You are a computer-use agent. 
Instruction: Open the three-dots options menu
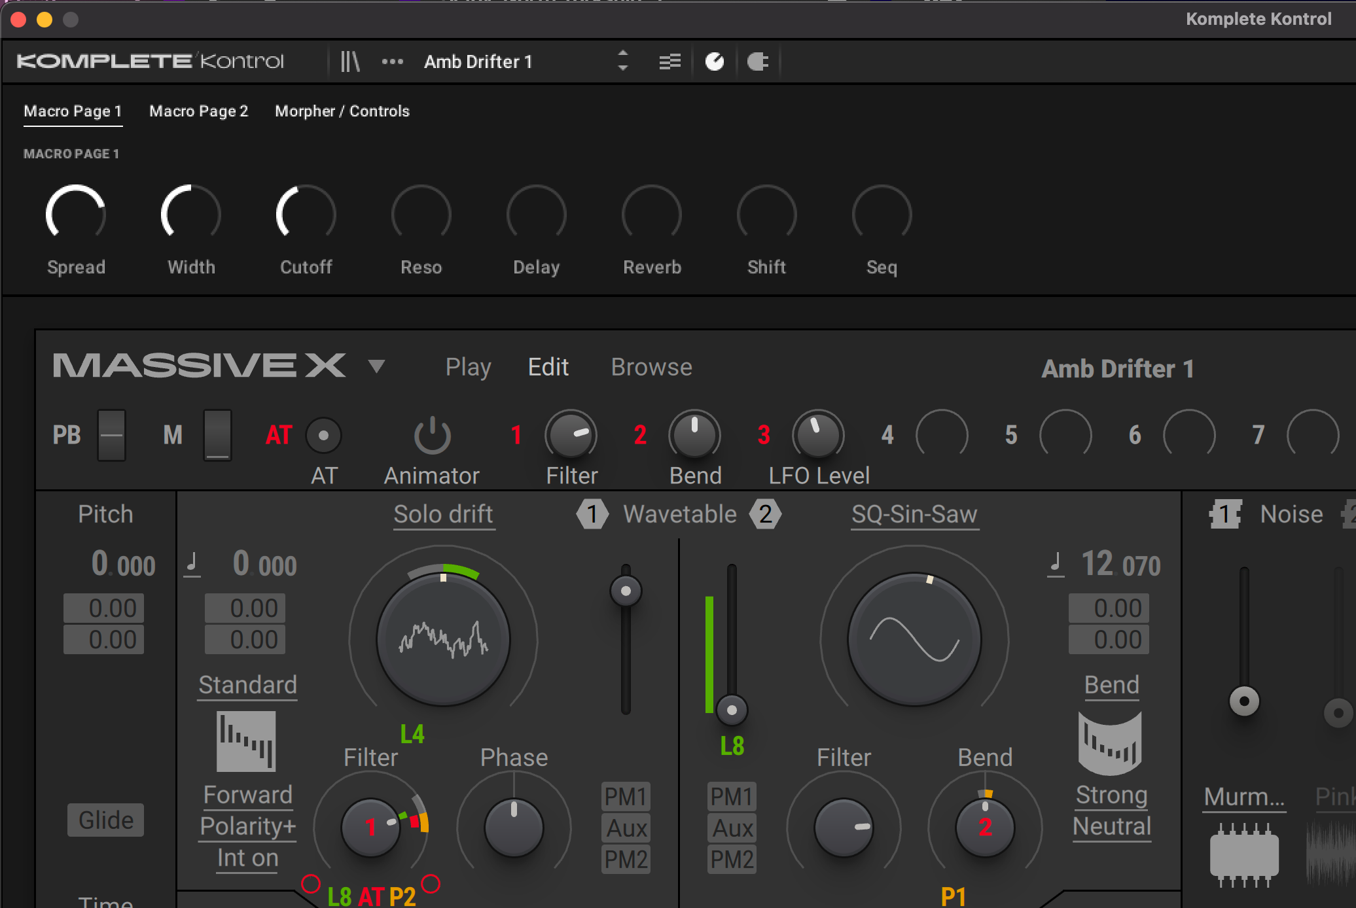tap(393, 61)
